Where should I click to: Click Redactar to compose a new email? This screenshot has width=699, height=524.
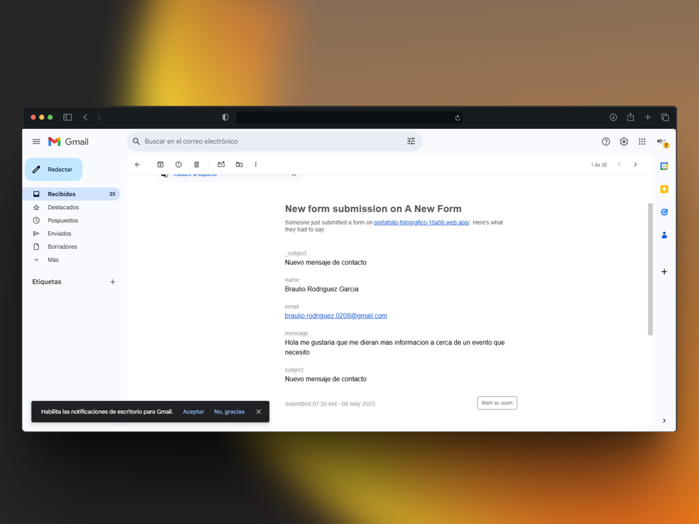click(54, 170)
